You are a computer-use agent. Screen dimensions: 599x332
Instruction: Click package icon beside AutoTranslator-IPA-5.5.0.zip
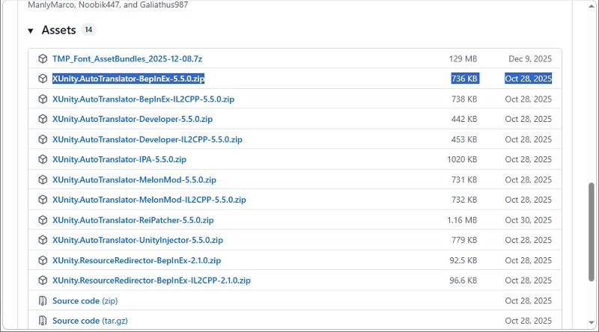(43, 159)
